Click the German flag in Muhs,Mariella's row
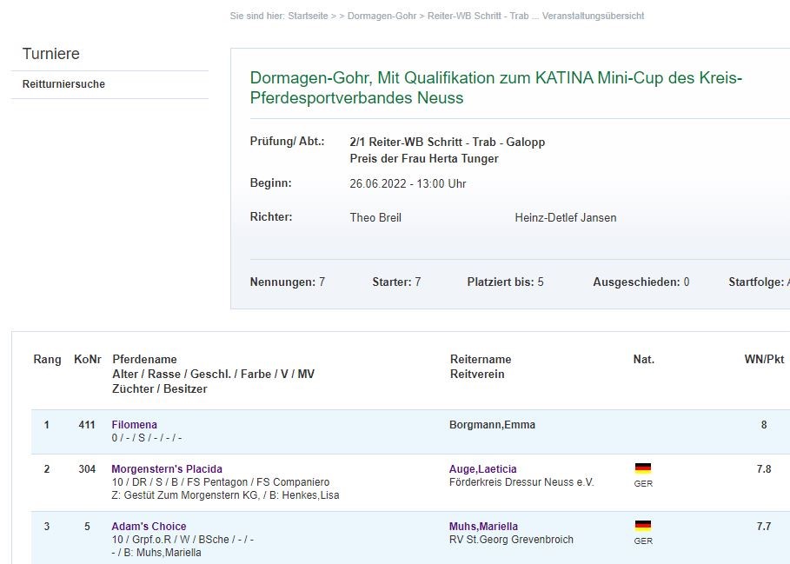790x564 pixels. tap(643, 526)
